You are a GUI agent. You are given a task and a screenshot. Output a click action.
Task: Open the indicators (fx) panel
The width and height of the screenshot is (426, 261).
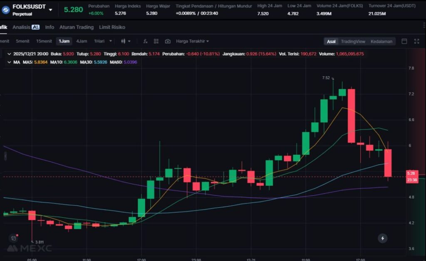(145, 41)
